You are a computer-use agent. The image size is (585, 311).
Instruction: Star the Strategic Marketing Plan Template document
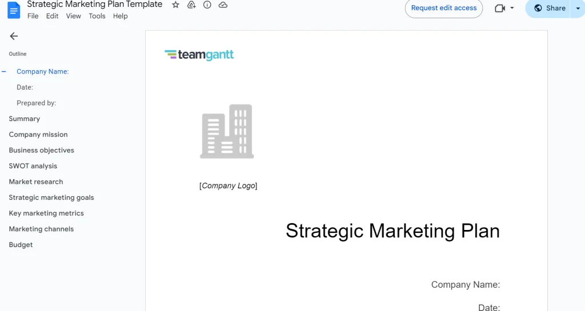click(175, 5)
